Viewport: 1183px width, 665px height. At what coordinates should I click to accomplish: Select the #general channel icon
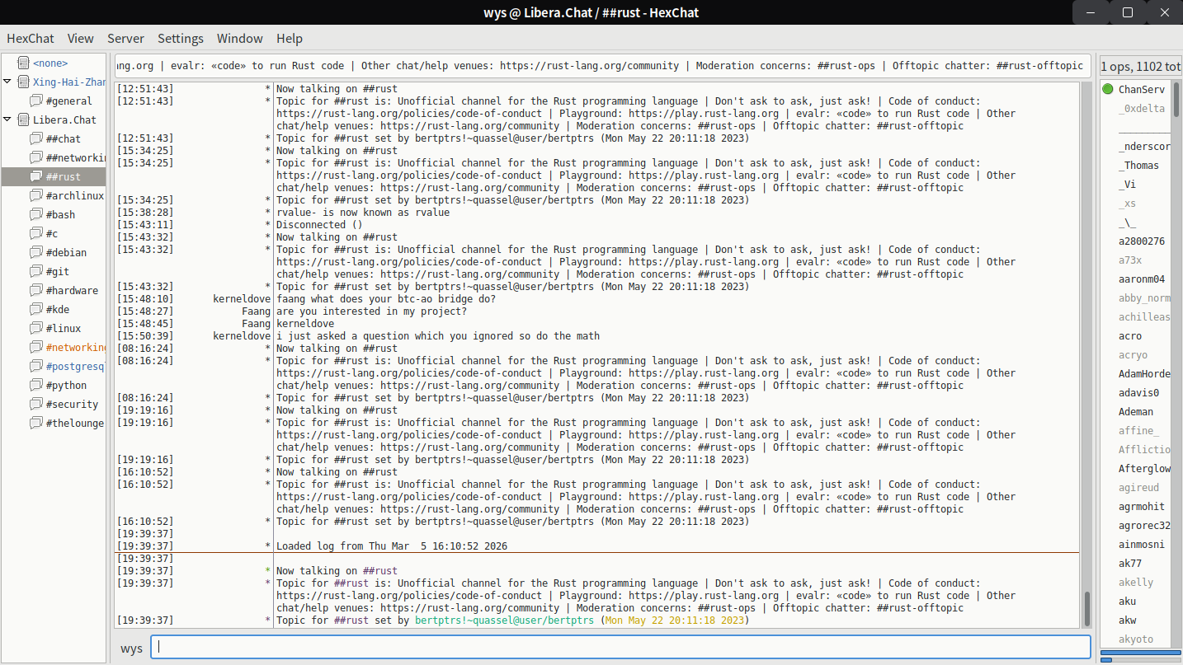(36, 101)
